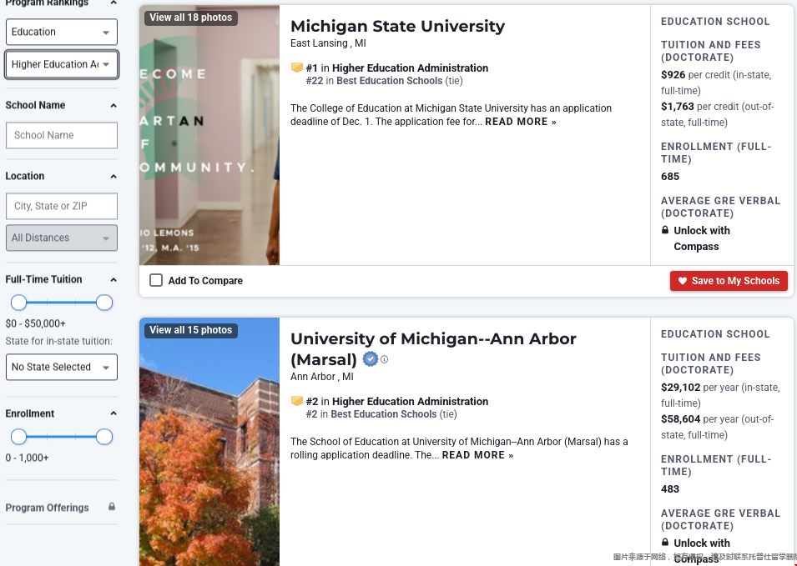Click the verified badge next to Marsal
Viewport: 797px width, 566px height.
(x=371, y=359)
